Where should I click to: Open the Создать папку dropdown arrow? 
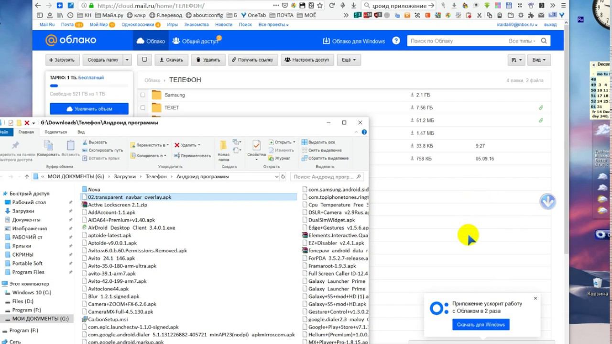[x=127, y=60]
